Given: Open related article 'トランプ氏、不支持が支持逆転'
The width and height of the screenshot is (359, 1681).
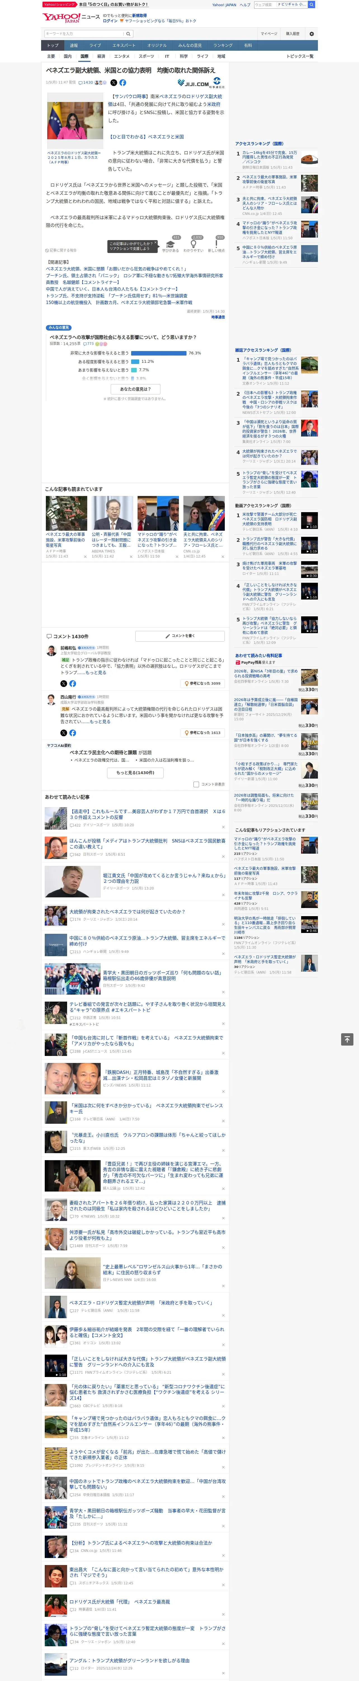Looking at the screenshot, I should (117, 295).
